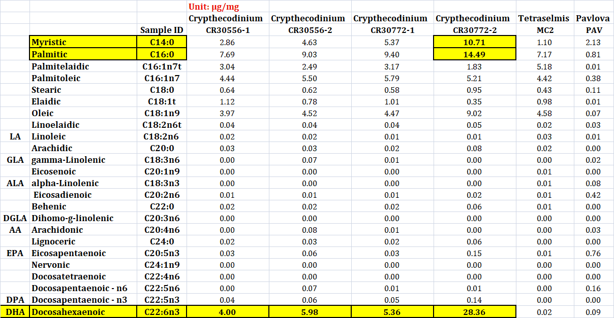This screenshot has height=318, width=614.
Task: Select the CR30772-1 column header
Action: pos(392,30)
